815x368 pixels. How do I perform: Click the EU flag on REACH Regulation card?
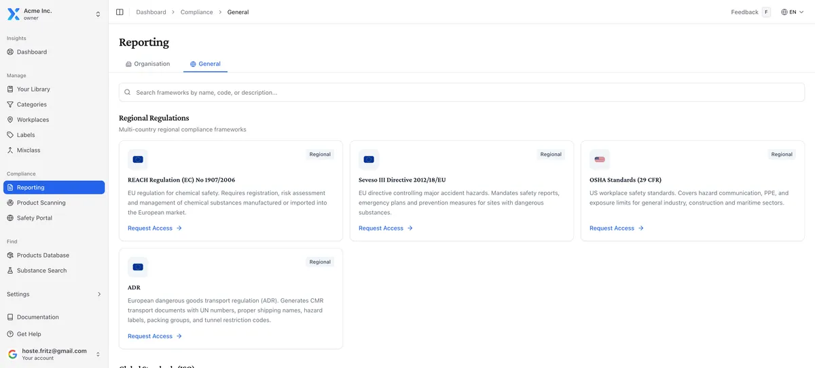tap(138, 159)
